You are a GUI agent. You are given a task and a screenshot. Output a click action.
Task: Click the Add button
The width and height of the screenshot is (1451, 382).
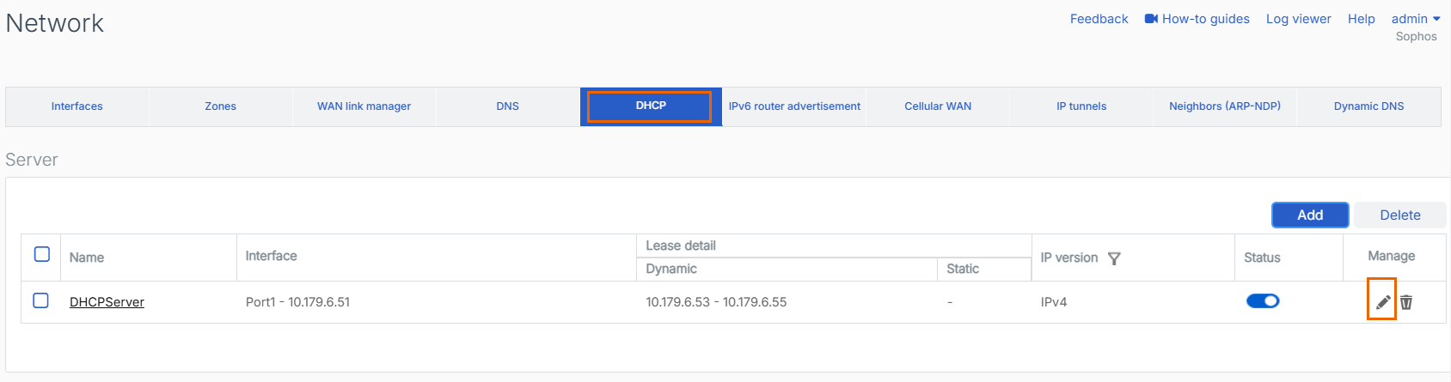[x=1310, y=215]
